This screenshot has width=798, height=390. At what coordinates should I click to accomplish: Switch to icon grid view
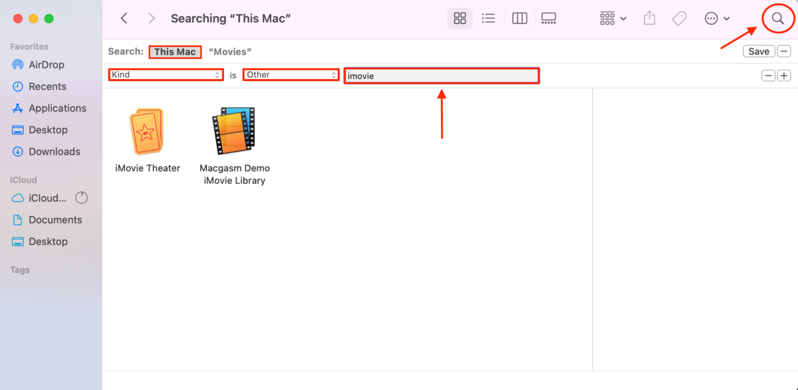(x=460, y=19)
